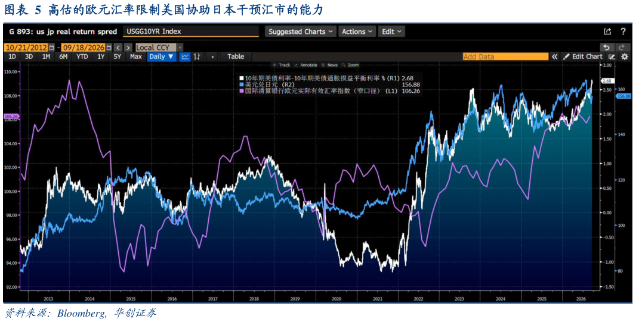
Task: Activate the Annotate tool
Action: click(305, 65)
